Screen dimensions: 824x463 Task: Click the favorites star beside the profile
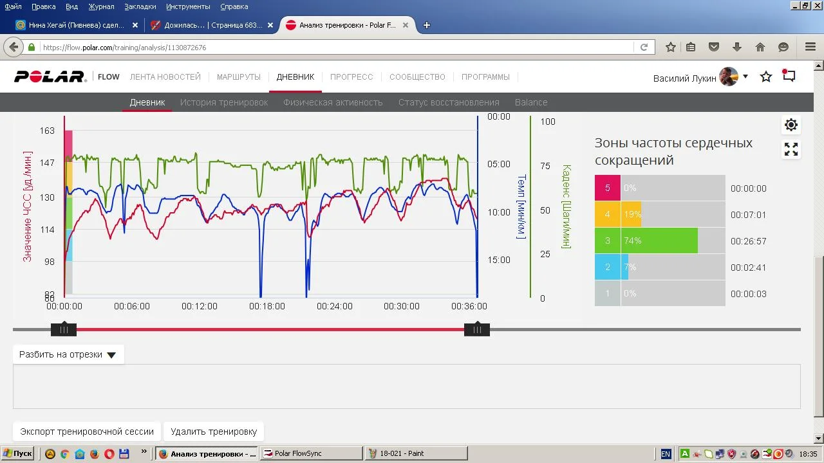[x=766, y=77]
